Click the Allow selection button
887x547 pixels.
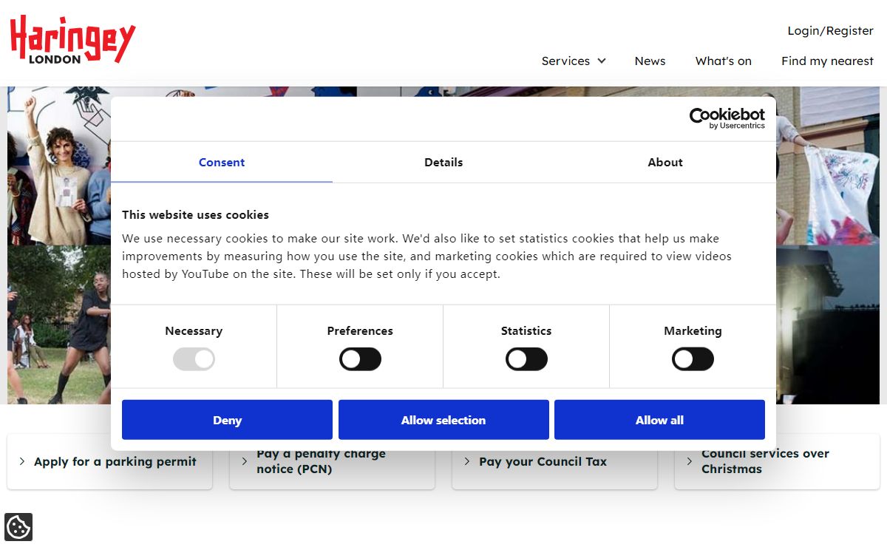point(443,420)
